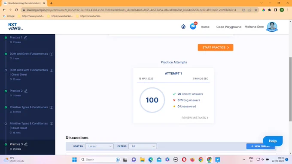This screenshot has height=164, width=292.
Task: Open Mohana Sree profile avatar
Action: pyautogui.click(x=272, y=27)
